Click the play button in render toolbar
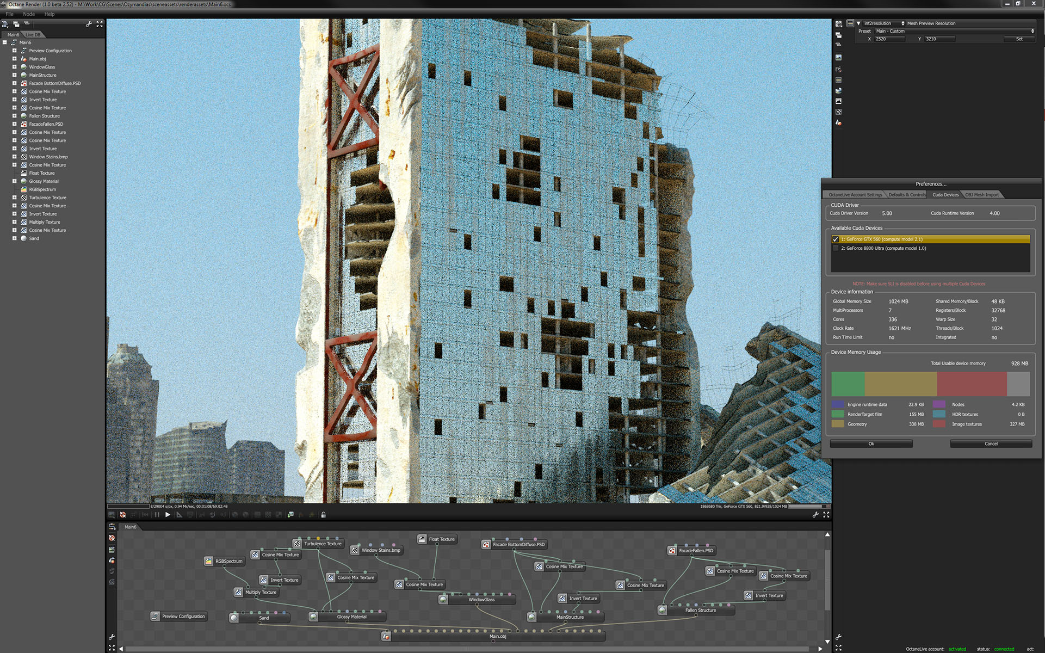 coord(168,515)
